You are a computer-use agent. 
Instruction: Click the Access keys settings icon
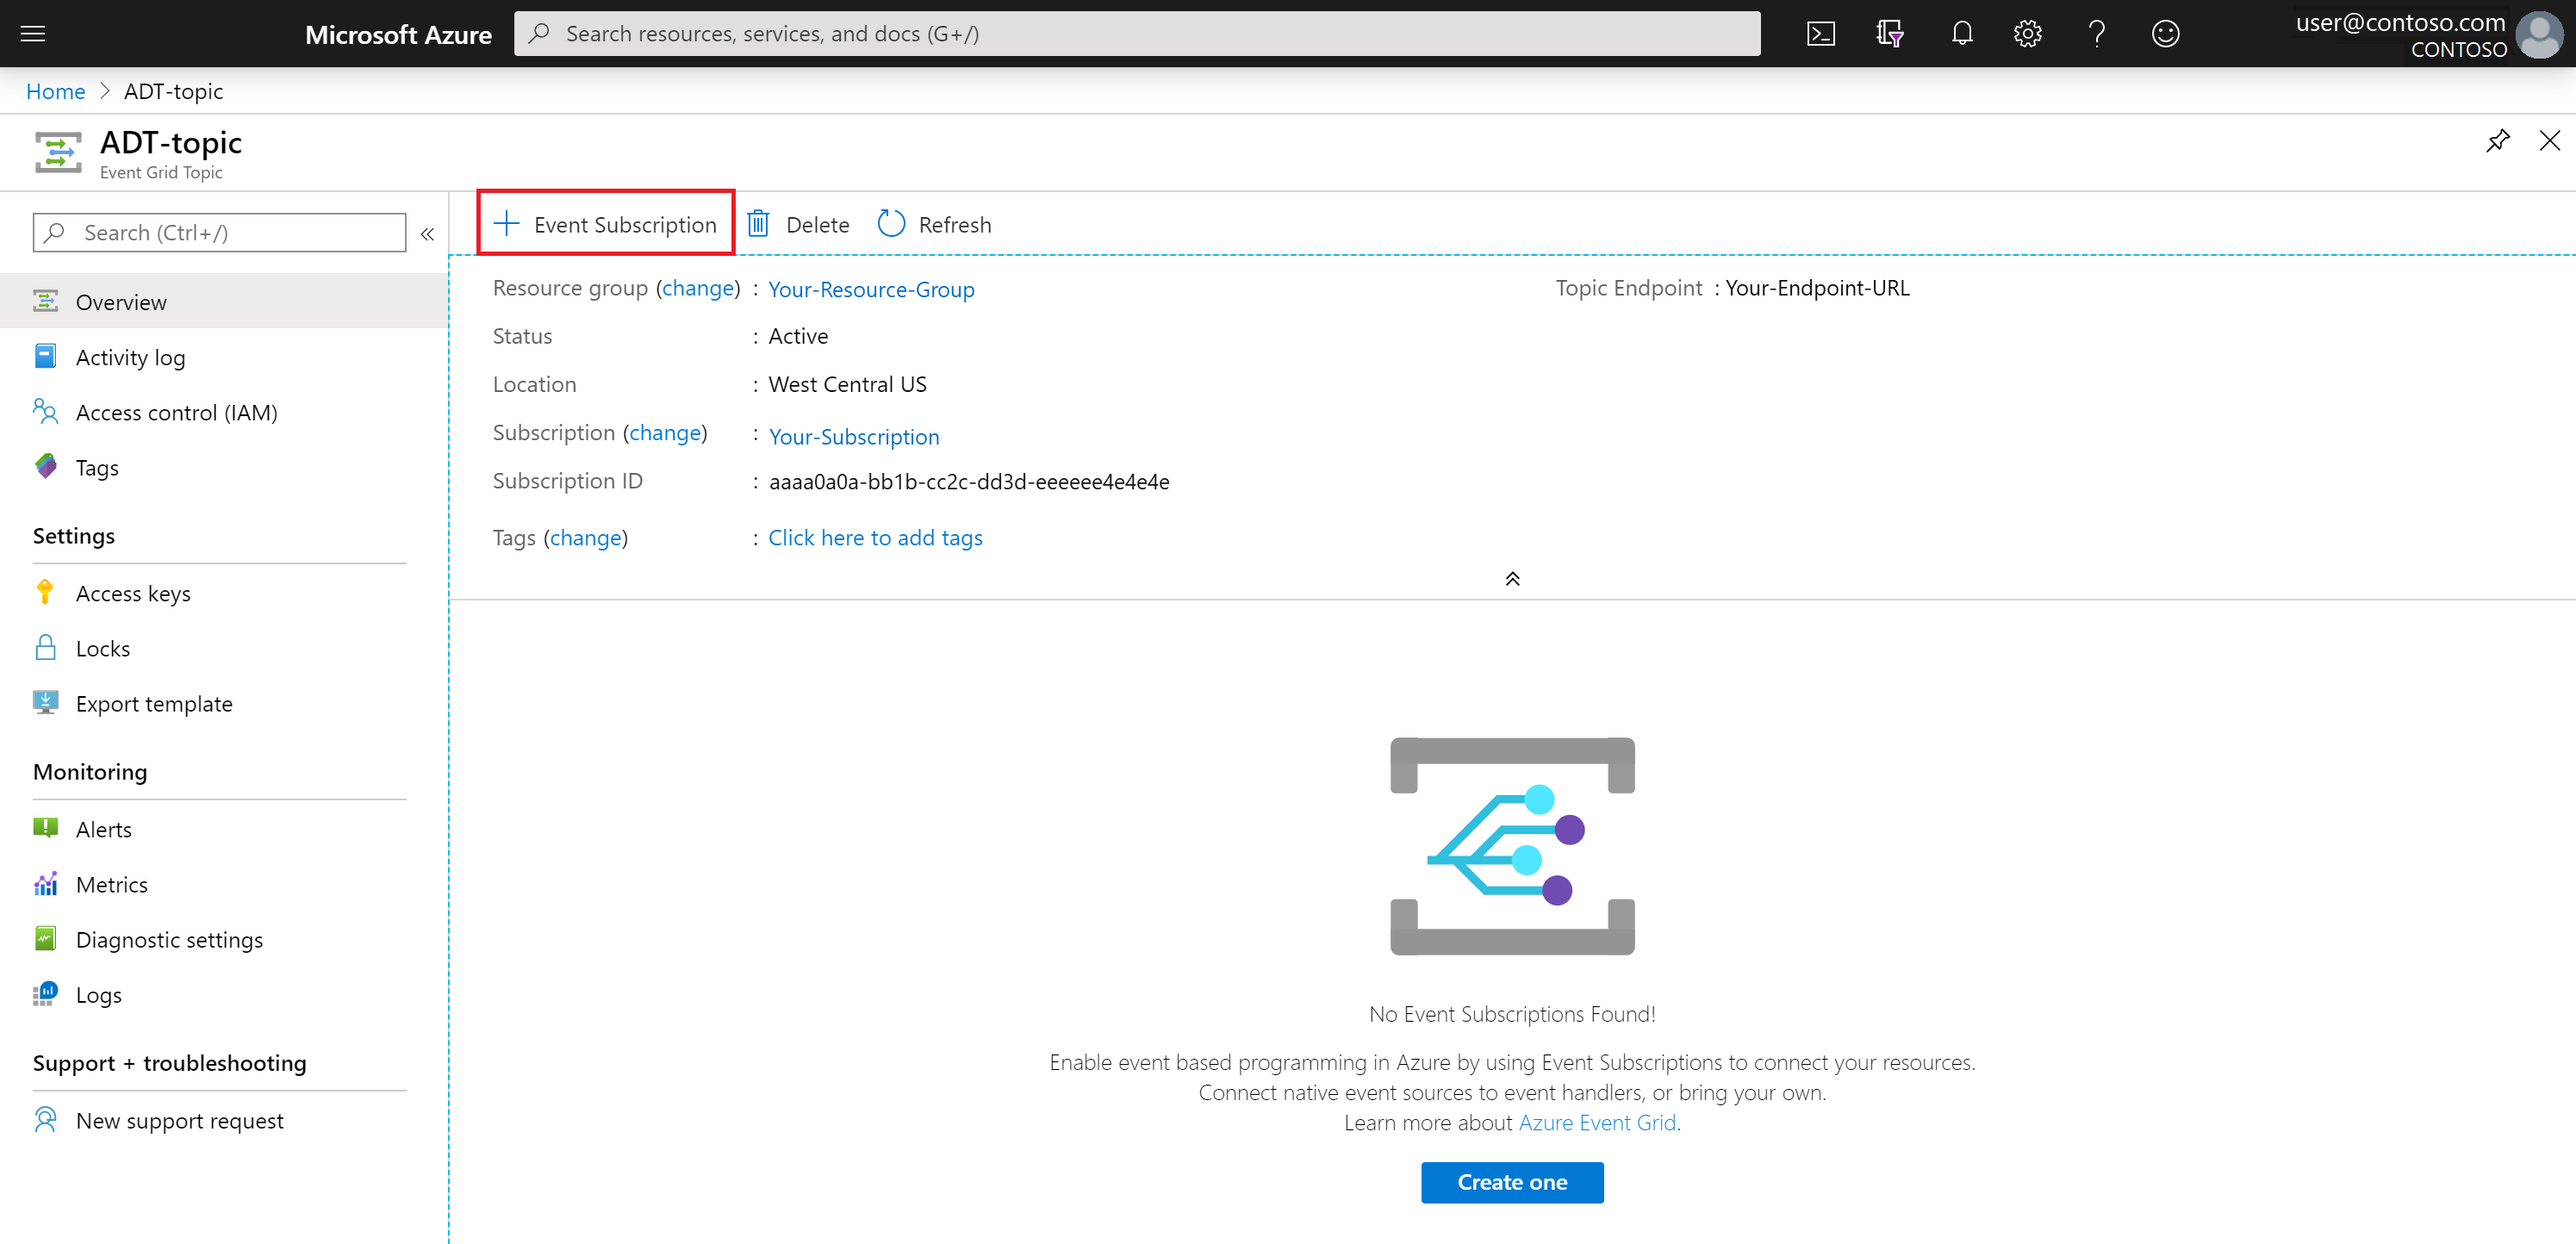tap(44, 592)
